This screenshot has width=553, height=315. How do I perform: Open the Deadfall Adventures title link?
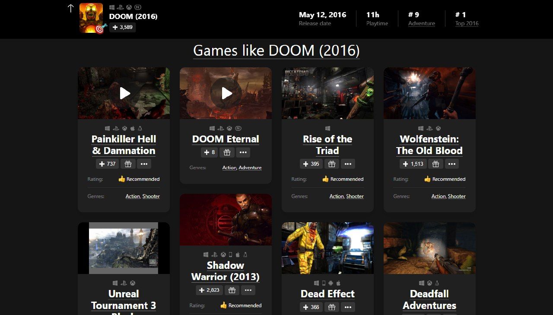(x=429, y=299)
